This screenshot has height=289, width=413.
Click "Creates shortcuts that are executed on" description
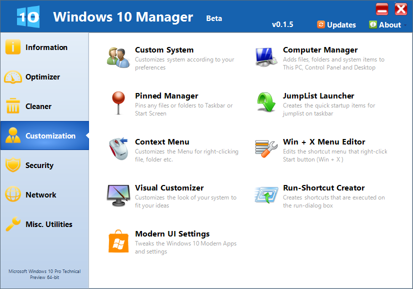coord(333,201)
